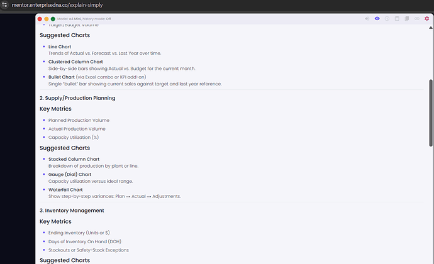Click the model and history mode label

84,19
